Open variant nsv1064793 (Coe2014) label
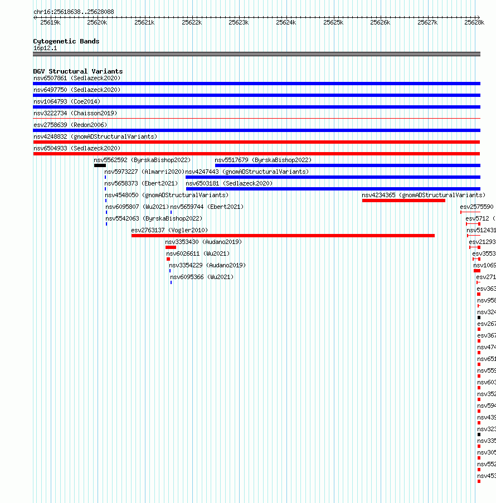Screen dimensions: 496x503 (67, 102)
